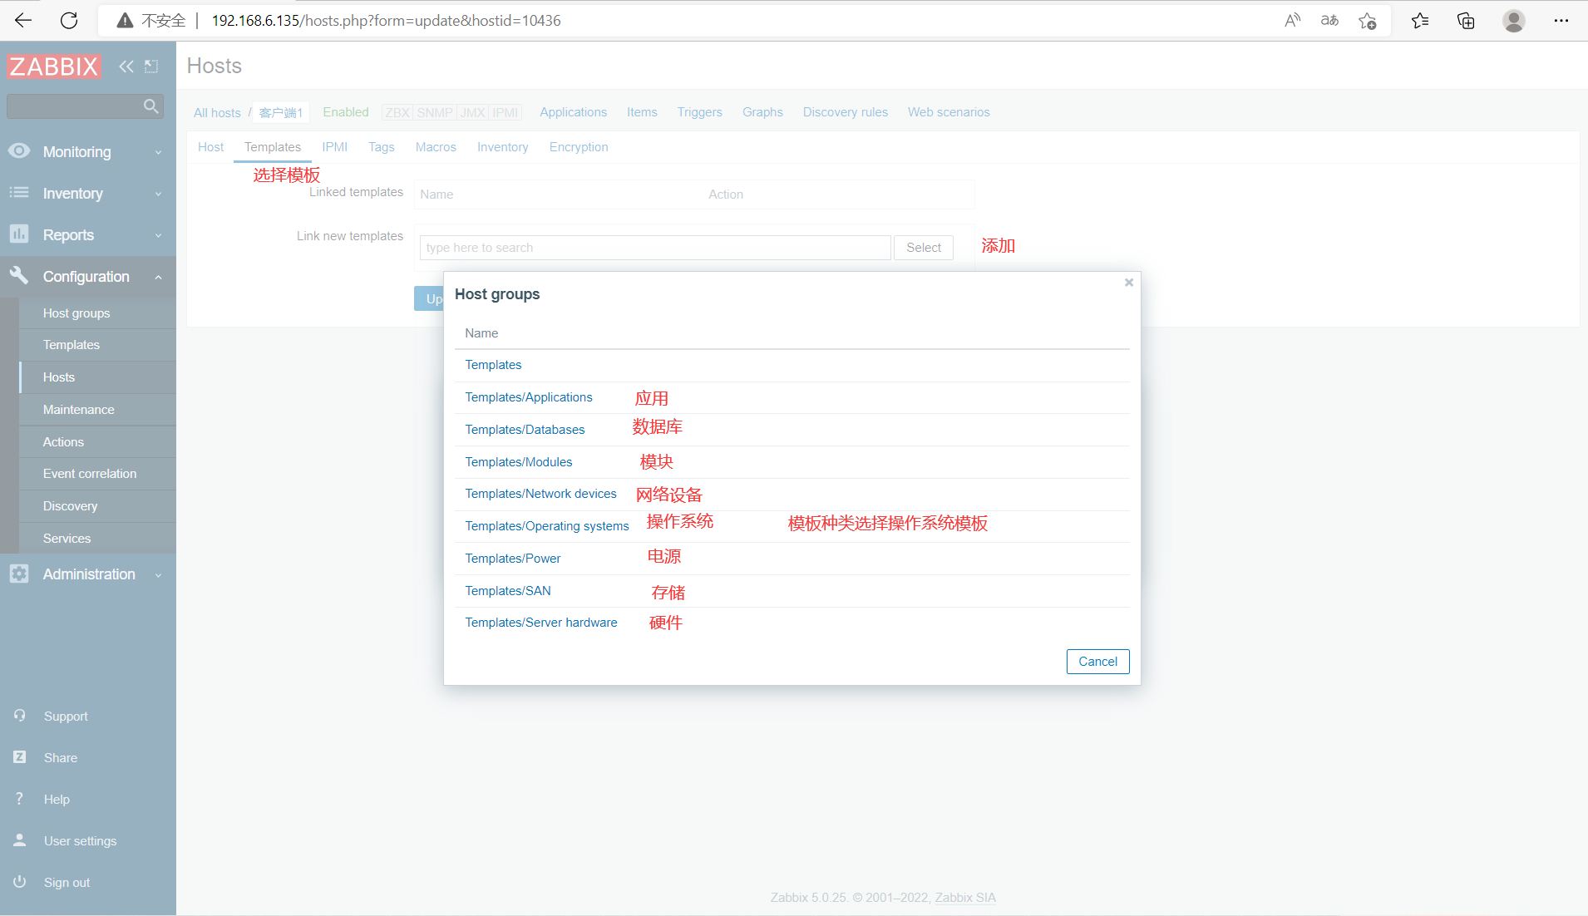Add page to favorites star icon
1588x916 pixels.
click(x=1368, y=21)
